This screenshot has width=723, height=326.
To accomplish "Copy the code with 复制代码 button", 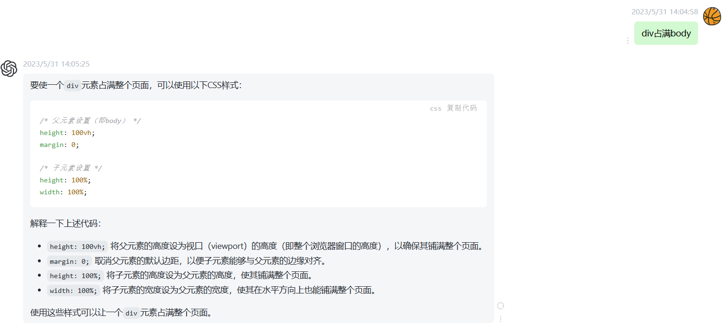I will [462, 108].
